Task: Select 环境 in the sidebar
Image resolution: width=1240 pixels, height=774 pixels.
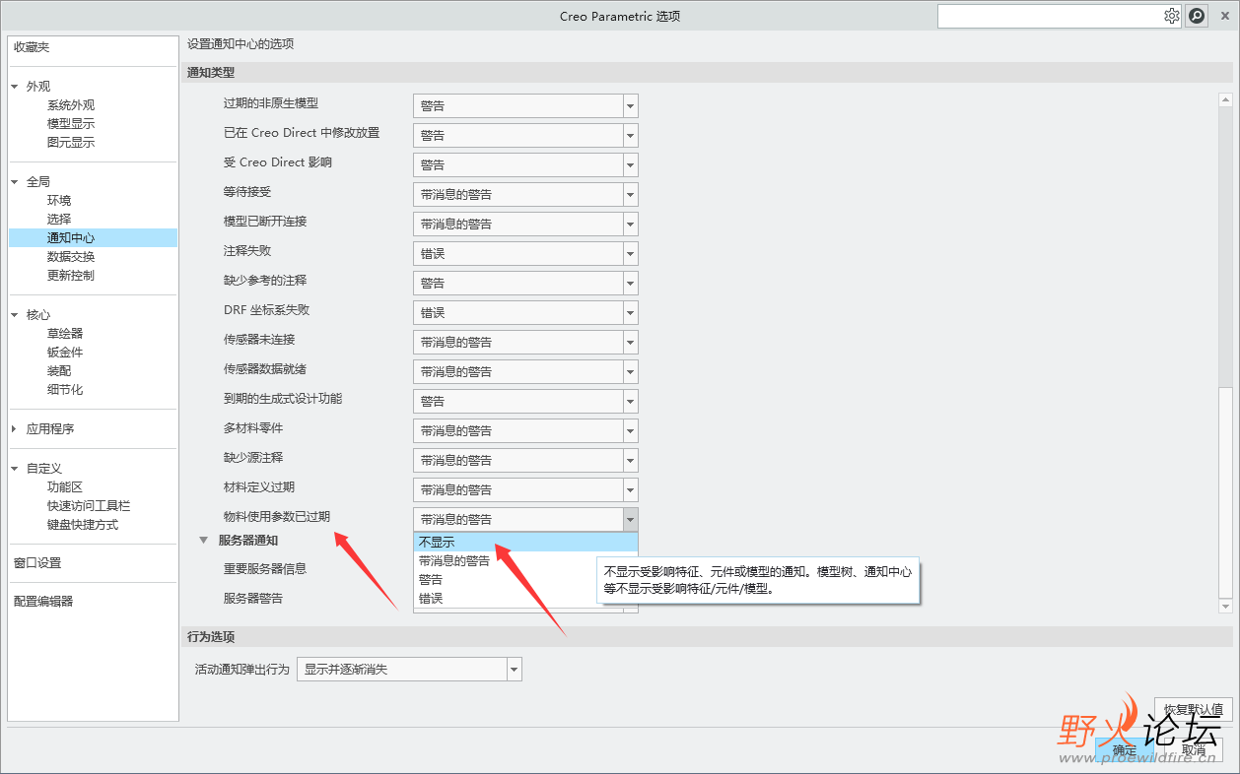Action: [59, 201]
